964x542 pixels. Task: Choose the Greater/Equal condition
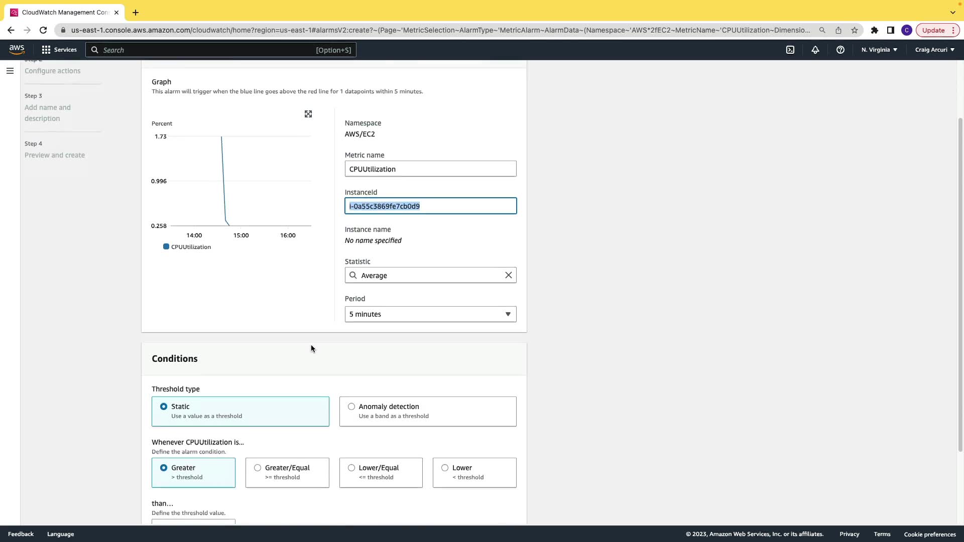coord(258,468)
